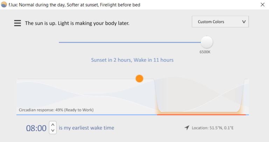The width and height of the screenshot is (269, 142).
Task: Click the 08:00 wake time value
Action: point(36,128)
